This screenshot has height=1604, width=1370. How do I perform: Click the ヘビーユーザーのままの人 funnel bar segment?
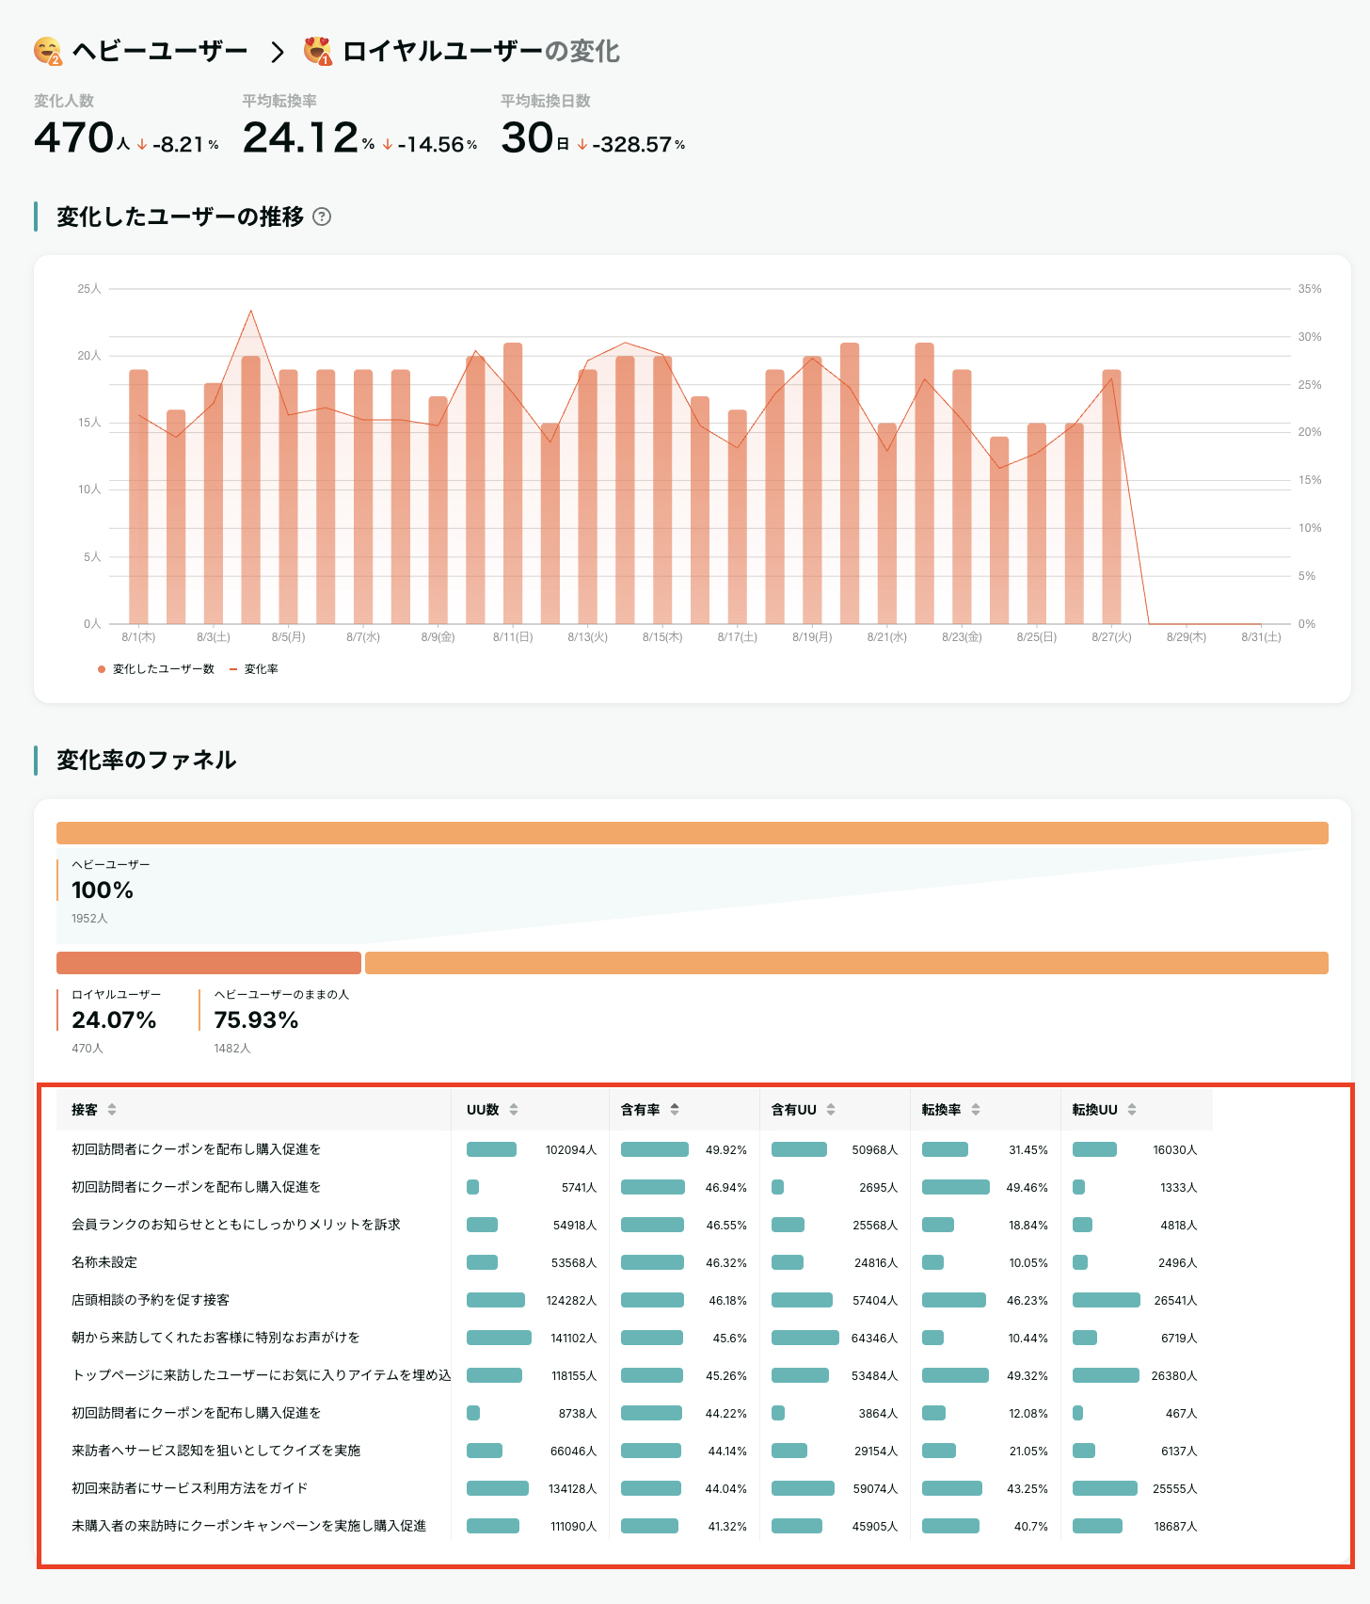(x=847, y=963)
